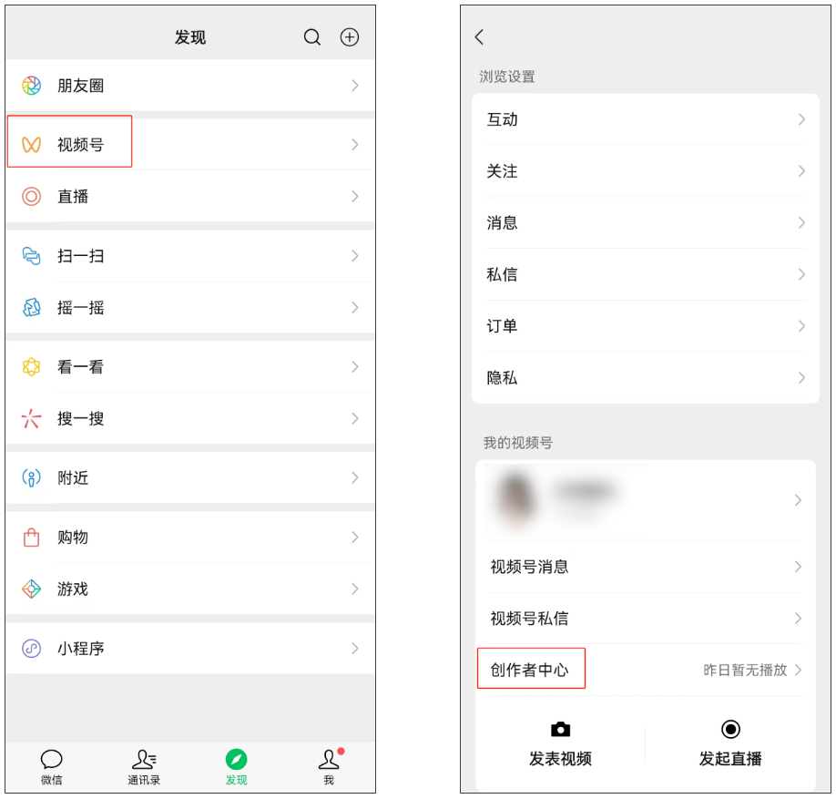The image size is (836, 799).
Task: Open the 消息 row chevron
Action: click(801, 222)
